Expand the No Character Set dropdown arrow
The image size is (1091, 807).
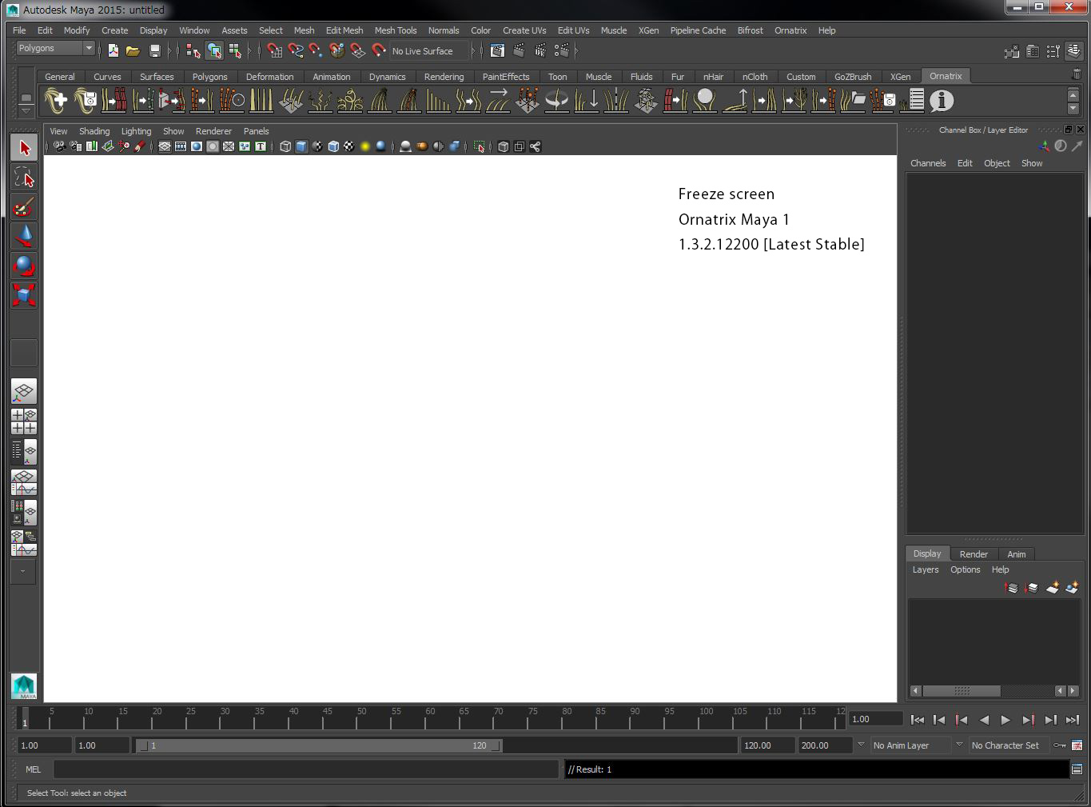(x=959, y=745)
